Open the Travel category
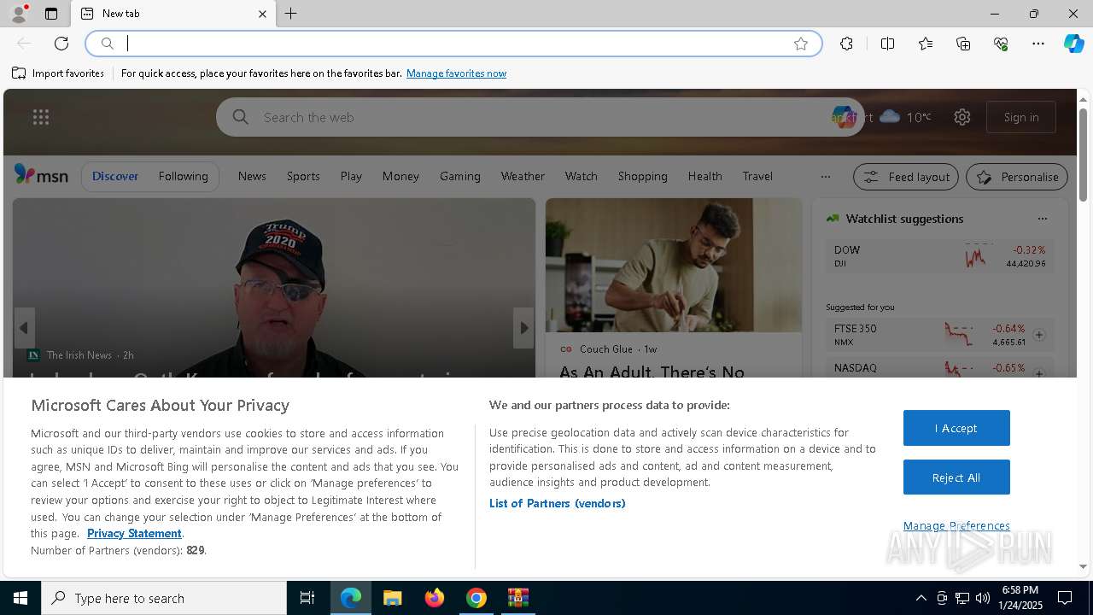The height and width of the screenshot is (615, 1093). 757,176
